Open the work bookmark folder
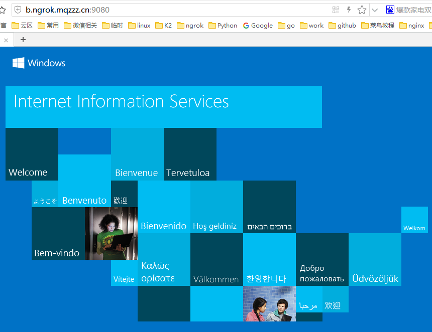This screenshot has height=332, width=432. [311, 26]
